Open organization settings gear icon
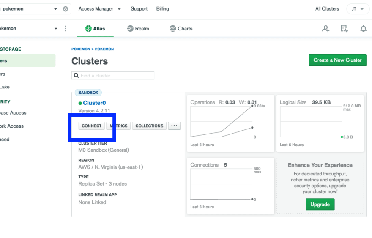The image size is (372, 238). point(66,9)
